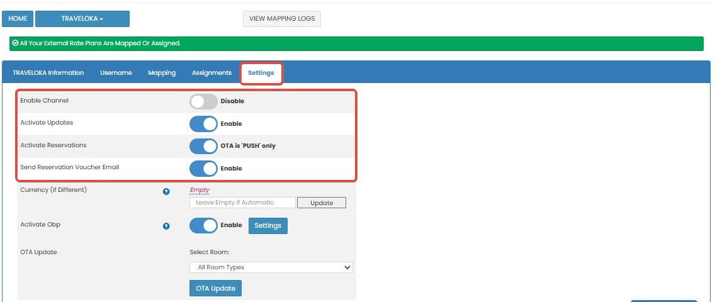
Task: Click the Currency (If Different) label
Action: [x=53, y=190]
